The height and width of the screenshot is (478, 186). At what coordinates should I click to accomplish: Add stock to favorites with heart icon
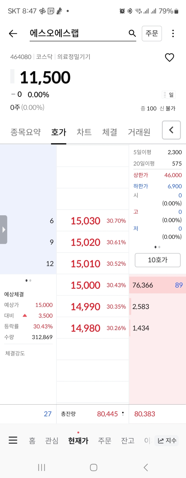169,57
